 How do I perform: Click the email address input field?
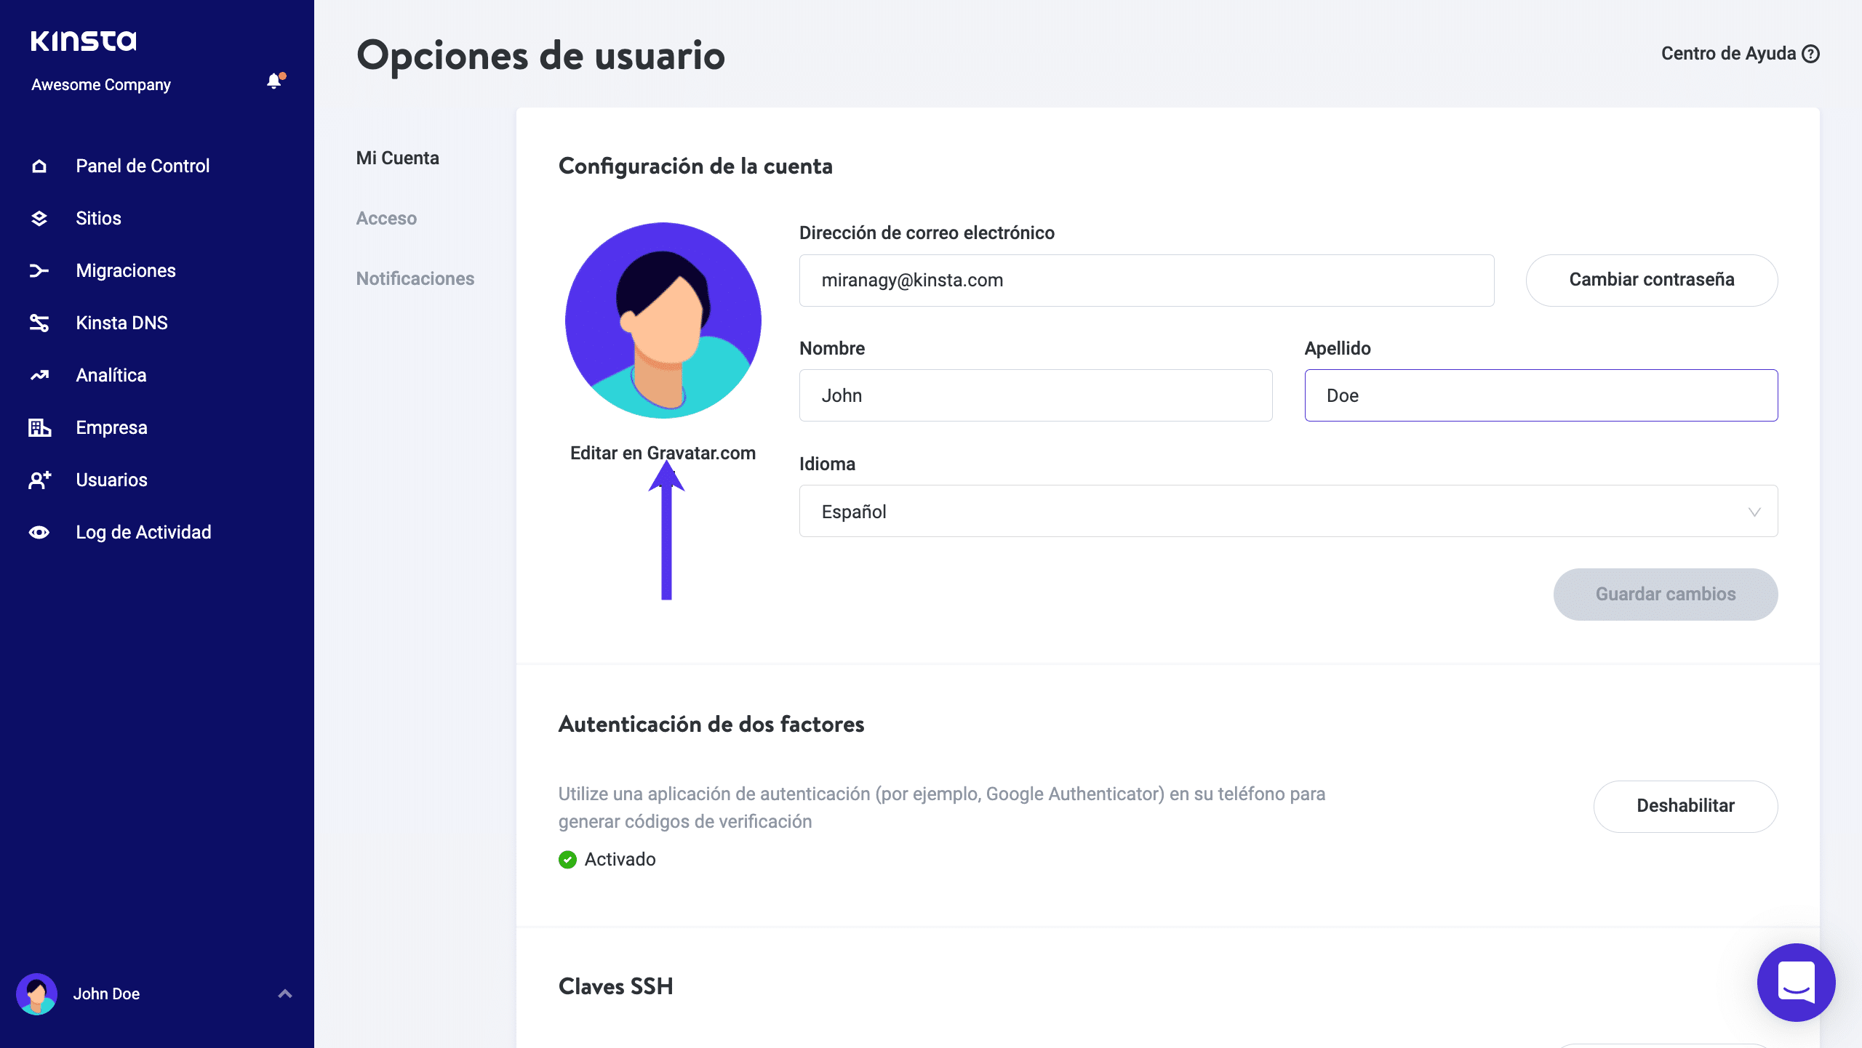pyautogui.click(x=1146, y=280)
